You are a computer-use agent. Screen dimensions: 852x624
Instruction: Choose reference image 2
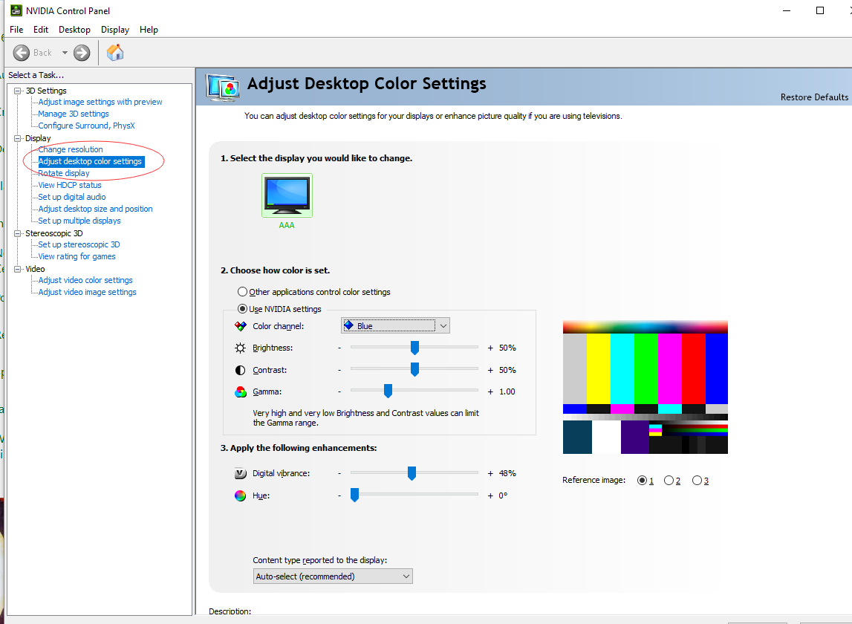pyautogui.click(x=669, y=481)
